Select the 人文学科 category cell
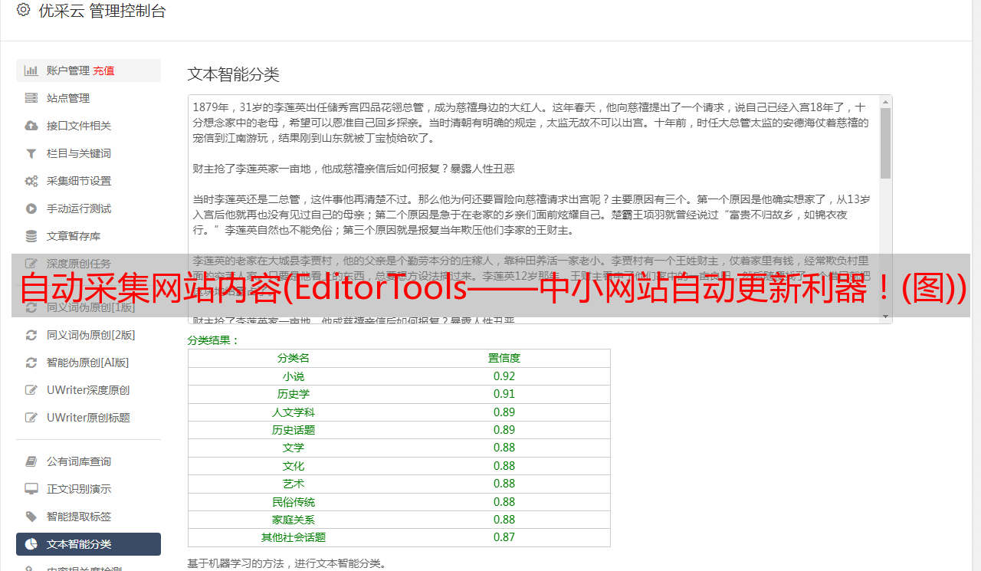This screenshot has height=571, width=981. [x=294, y=412]
